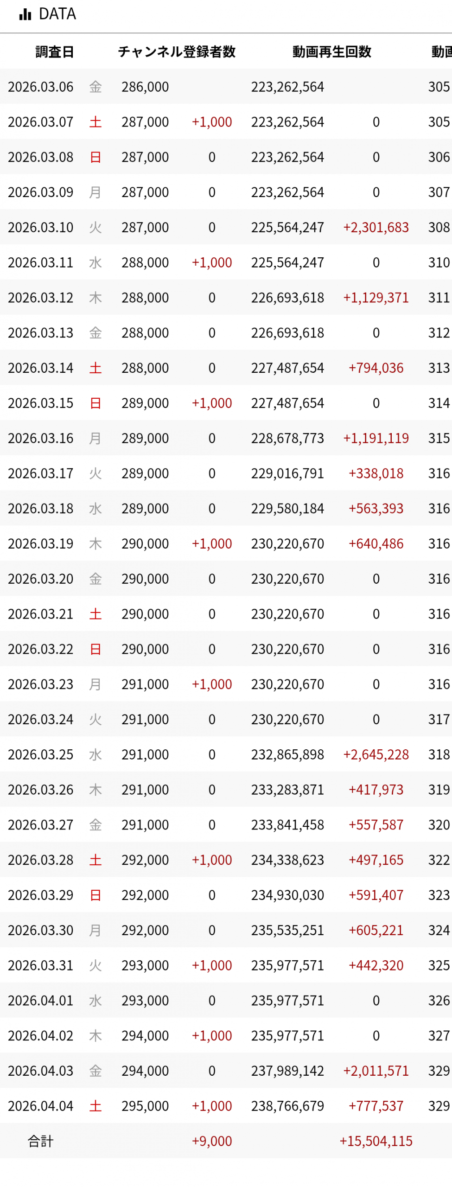This screenshot has height=1187, width=452.
Task: Click the +1,191,119 value
Action: 376,438
